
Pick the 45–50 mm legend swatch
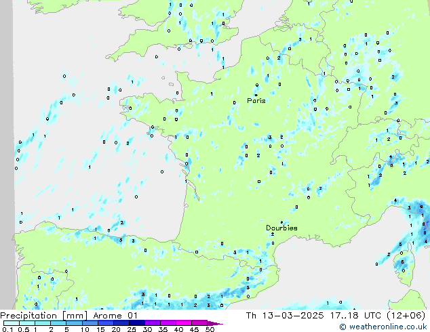tap(199, 323)
